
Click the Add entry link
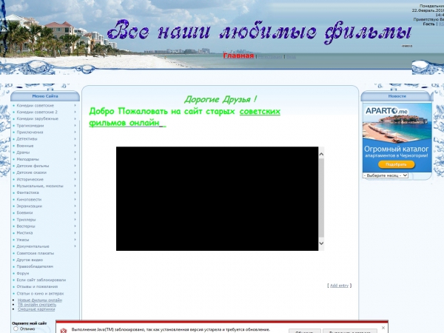pyautogui.click(x=339, y=286)
